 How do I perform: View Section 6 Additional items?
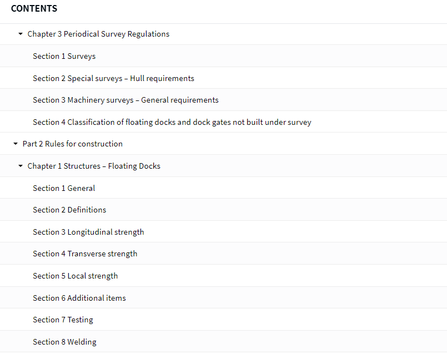pyautogui.click(x=79, y=298)
